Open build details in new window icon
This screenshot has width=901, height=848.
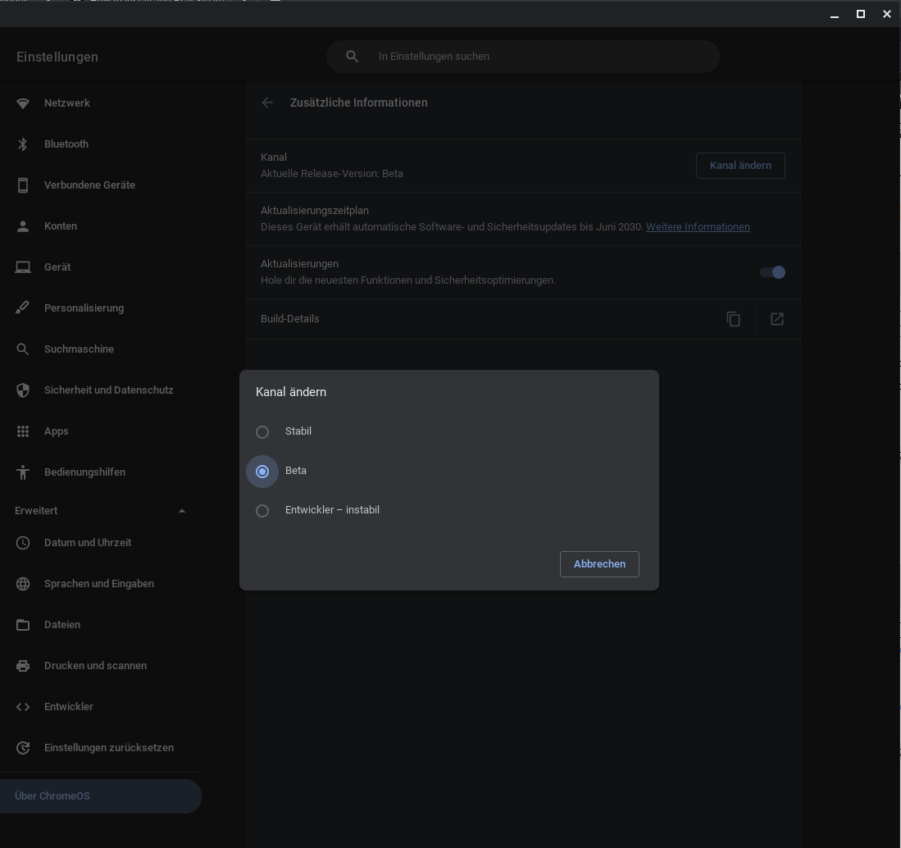777,319
